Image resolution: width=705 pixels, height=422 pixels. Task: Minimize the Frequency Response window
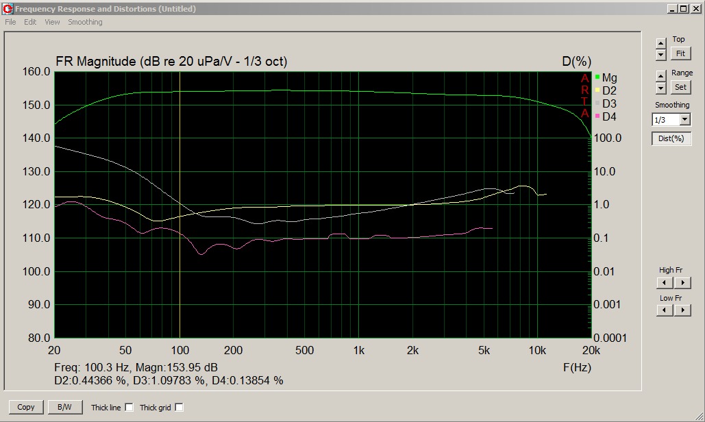tap(672, 8)
